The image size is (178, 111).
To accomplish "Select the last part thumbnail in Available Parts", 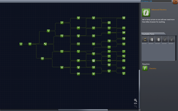I will (172, 39).
